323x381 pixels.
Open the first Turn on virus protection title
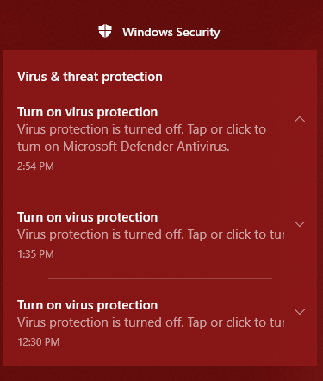pyautogui.click(x=87, y=112)
